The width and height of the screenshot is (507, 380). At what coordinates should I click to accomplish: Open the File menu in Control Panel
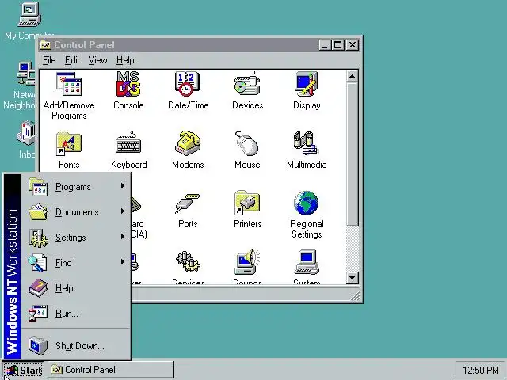[49, 60]
